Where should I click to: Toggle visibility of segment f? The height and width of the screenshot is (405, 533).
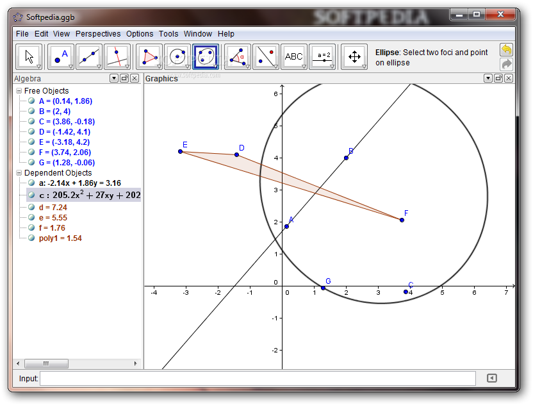[x=31, y=227]
